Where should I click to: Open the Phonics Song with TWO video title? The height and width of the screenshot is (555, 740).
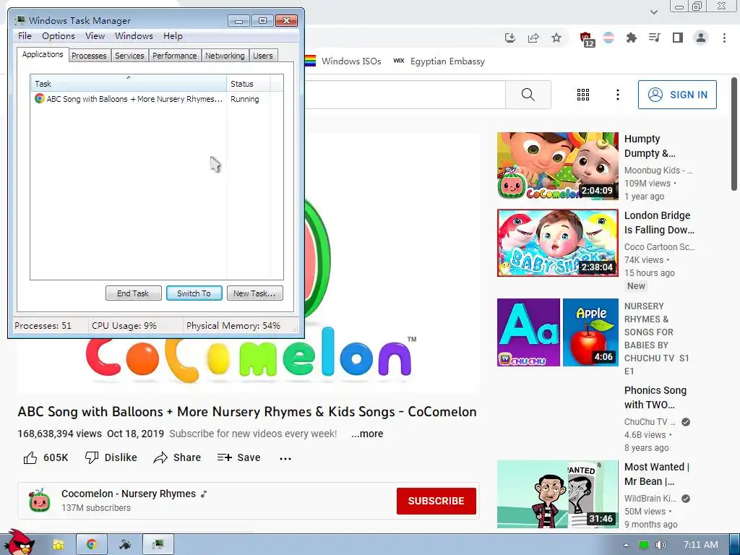click(655, 397)
